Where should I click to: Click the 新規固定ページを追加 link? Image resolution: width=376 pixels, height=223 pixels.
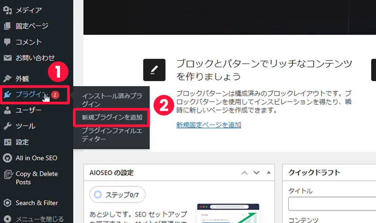pyautogui.click(x=209, y=125)
